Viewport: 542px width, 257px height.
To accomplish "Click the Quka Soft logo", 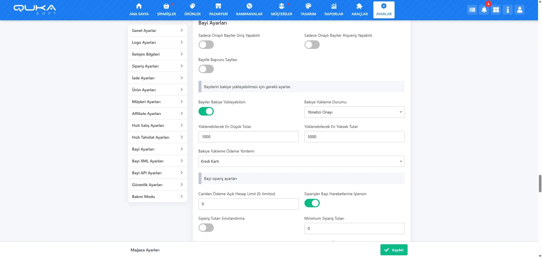I will (x=35, y=9).
